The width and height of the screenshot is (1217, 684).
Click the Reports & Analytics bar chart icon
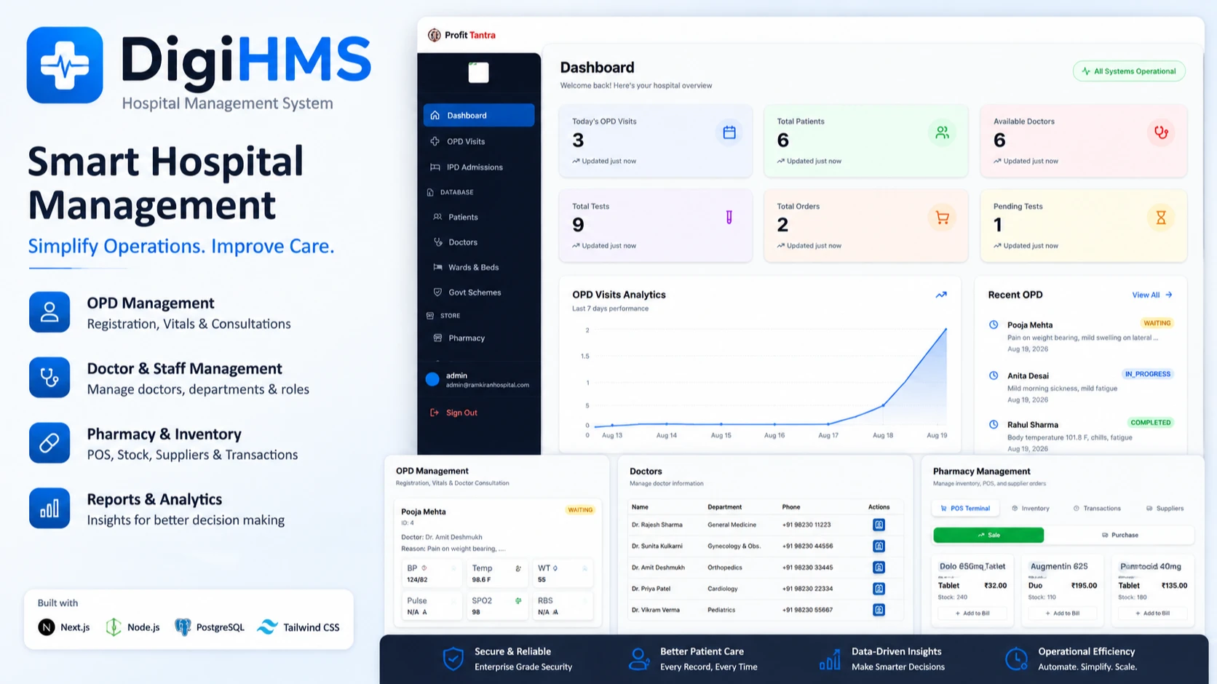[x=49, y=509]
